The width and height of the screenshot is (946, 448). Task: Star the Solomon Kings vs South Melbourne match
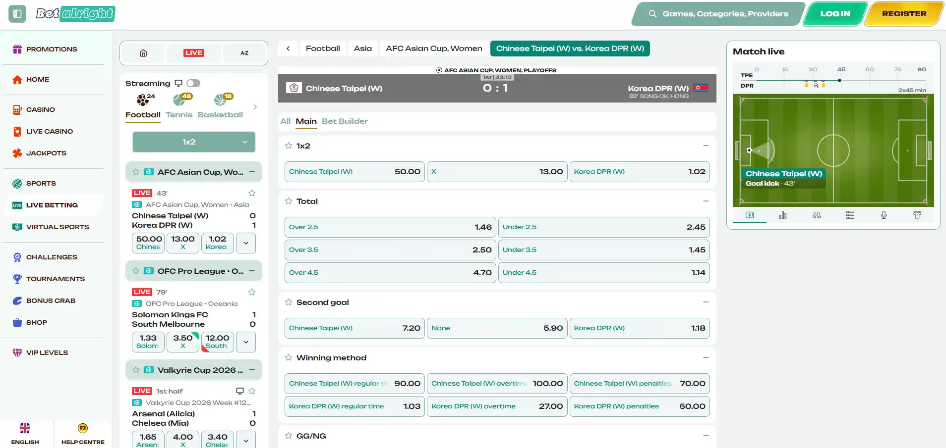(252, 292)
